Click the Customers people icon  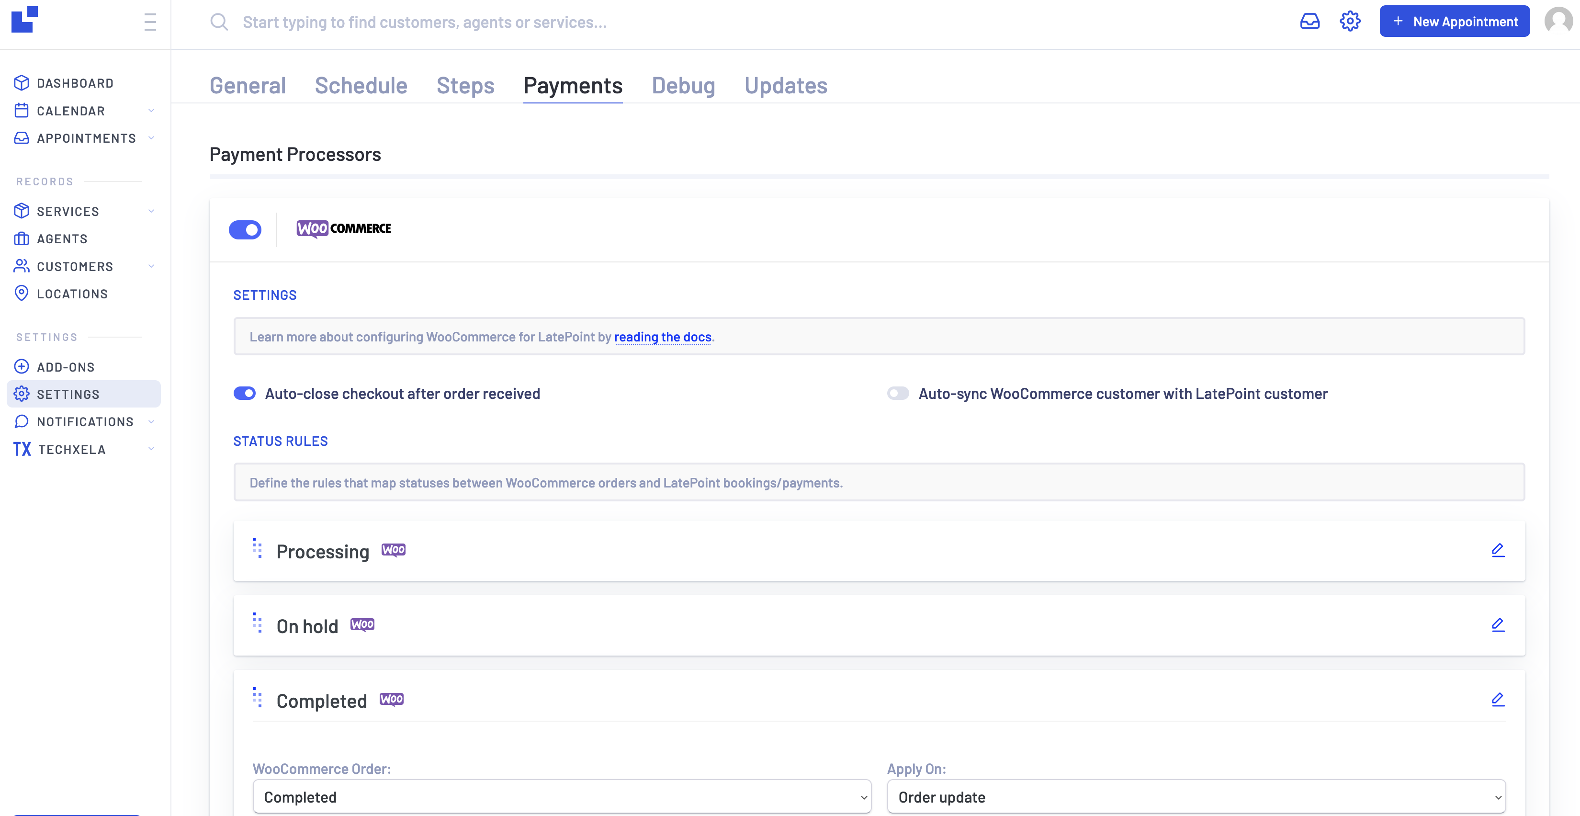(22, 266)
